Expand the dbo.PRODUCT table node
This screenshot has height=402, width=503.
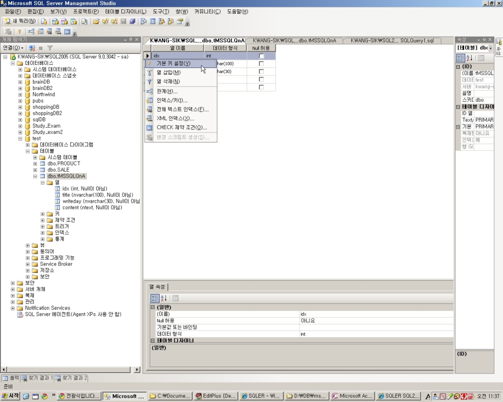[x=35, y=163]
